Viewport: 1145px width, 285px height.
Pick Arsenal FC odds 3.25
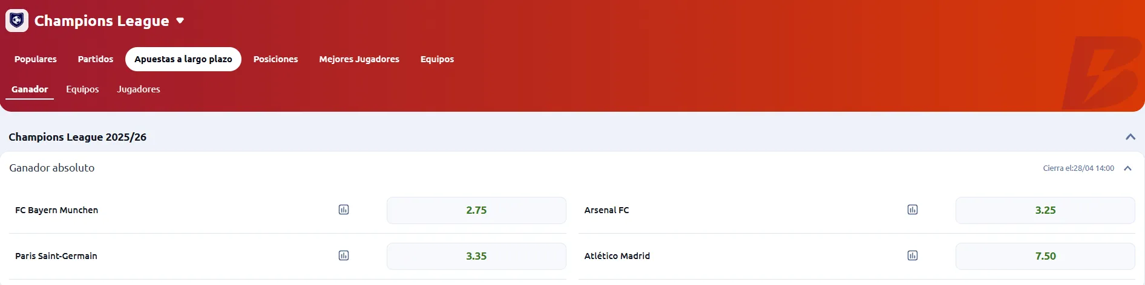click(x=1045, y=210)
